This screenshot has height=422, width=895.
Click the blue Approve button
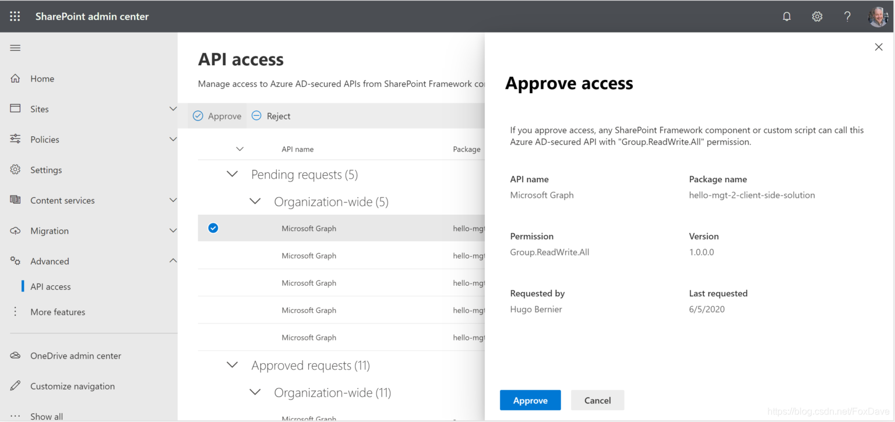click(x=530, y=400)
